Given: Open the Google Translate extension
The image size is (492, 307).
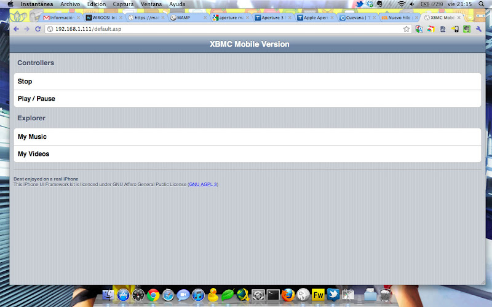Looking at the screenshot, I should tap(419, 29).
